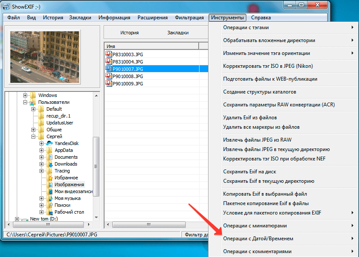
Task: Click the ShowEXIF camera icon in title bar
Action: click(x=6, y=6)
